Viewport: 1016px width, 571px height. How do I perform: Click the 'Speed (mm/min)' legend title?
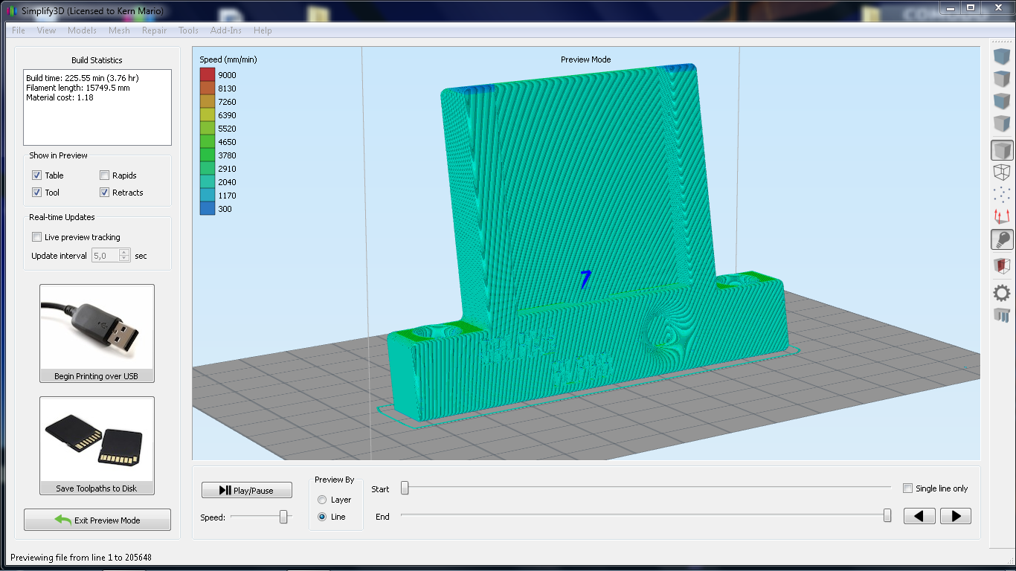[x=228, y=59]
